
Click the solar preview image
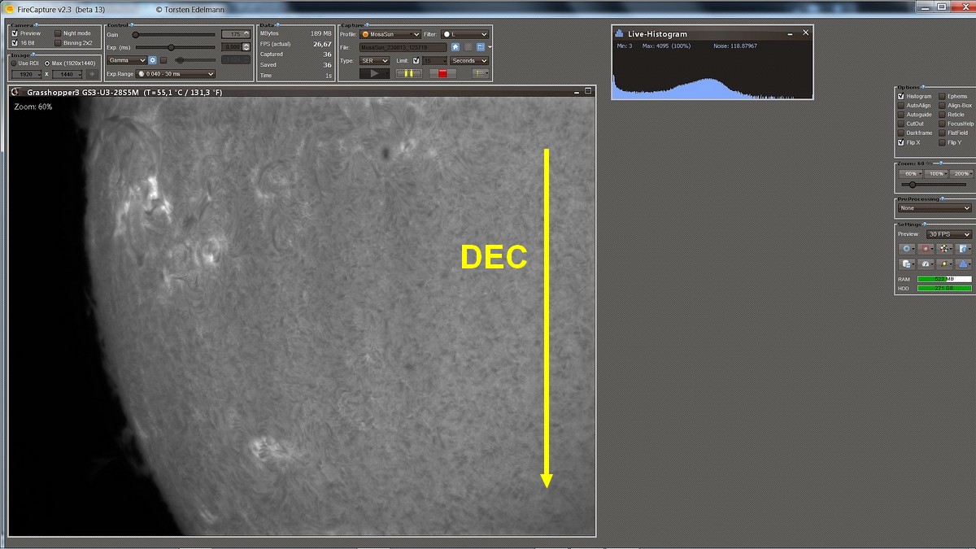(x=302, y=317)
